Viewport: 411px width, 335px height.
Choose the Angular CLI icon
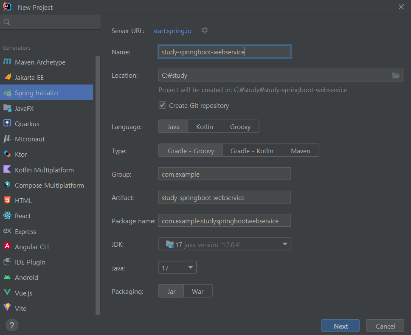7,246
